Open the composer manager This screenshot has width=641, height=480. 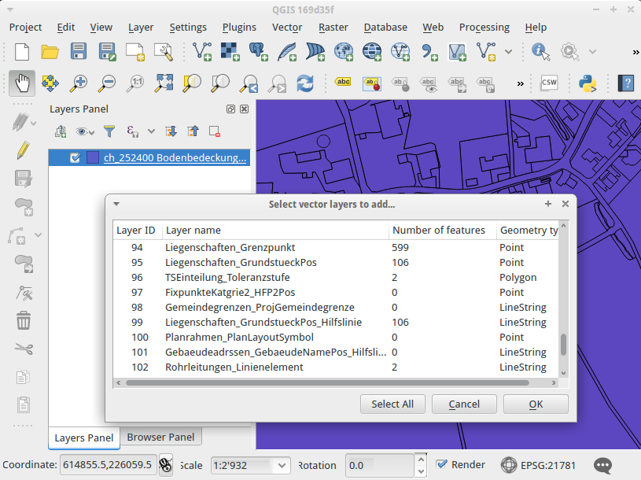pos(164,51)
